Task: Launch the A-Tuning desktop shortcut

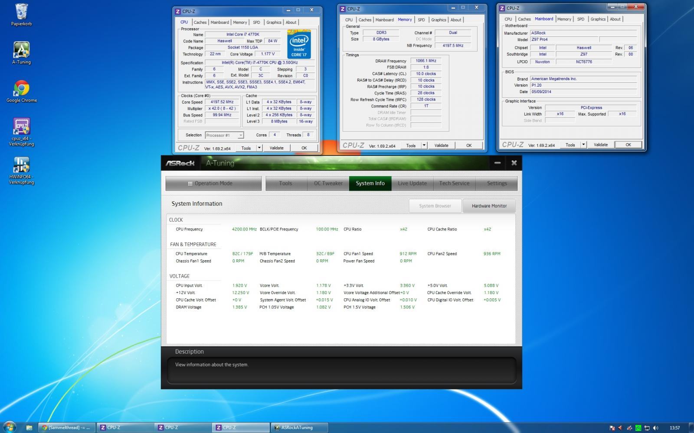Action: (x=21, y=53)
